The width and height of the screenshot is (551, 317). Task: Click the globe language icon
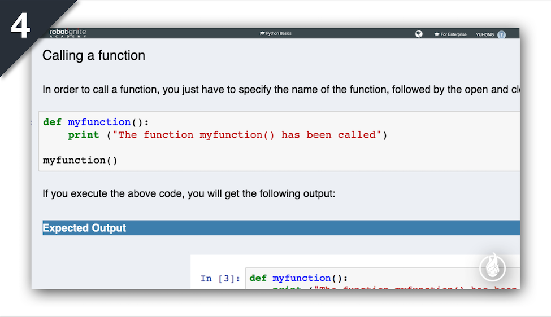419,34
